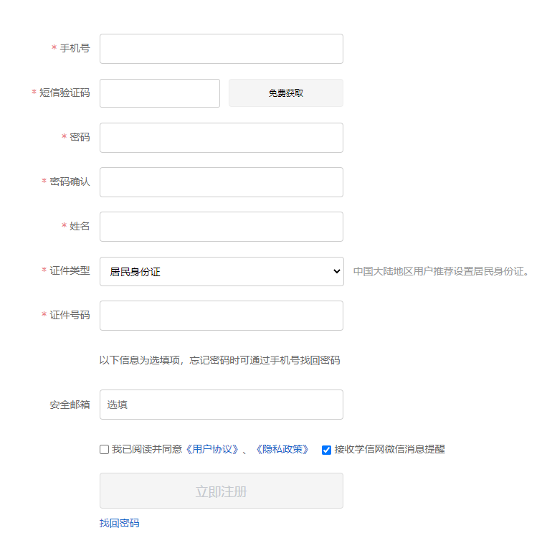
Task: Click the 证件类型 label text
Action: point(70,270)
